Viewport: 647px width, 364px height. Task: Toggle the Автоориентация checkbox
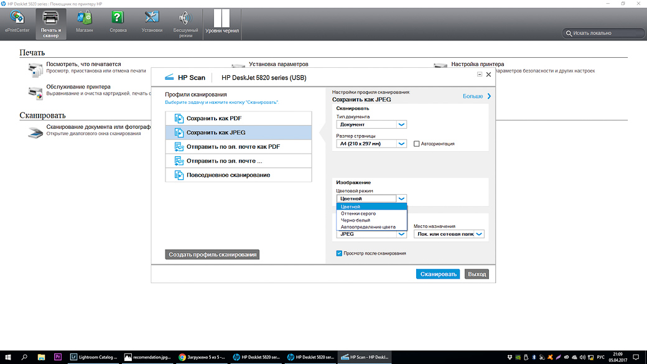tap(416, 144)
